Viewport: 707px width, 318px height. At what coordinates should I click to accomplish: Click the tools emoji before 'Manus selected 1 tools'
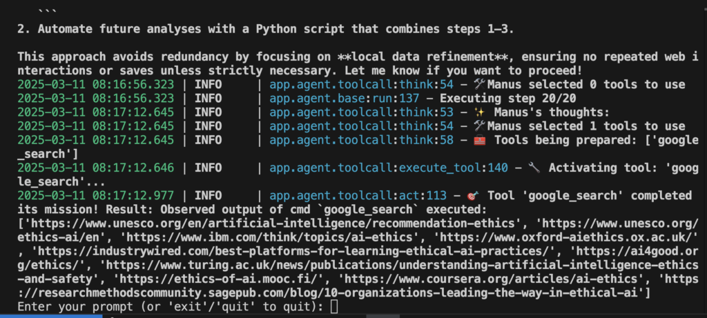tap(479, 126)
